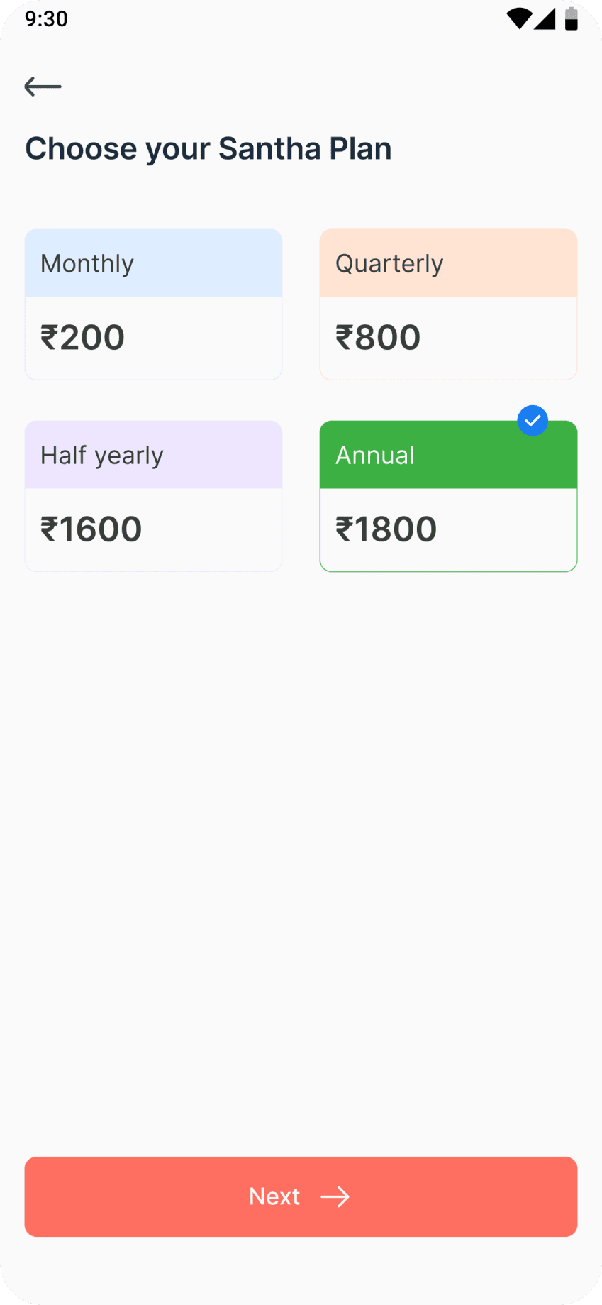Click the battery status icon
The height and width of the screenshot is (1305, 602).
point(571,19)
